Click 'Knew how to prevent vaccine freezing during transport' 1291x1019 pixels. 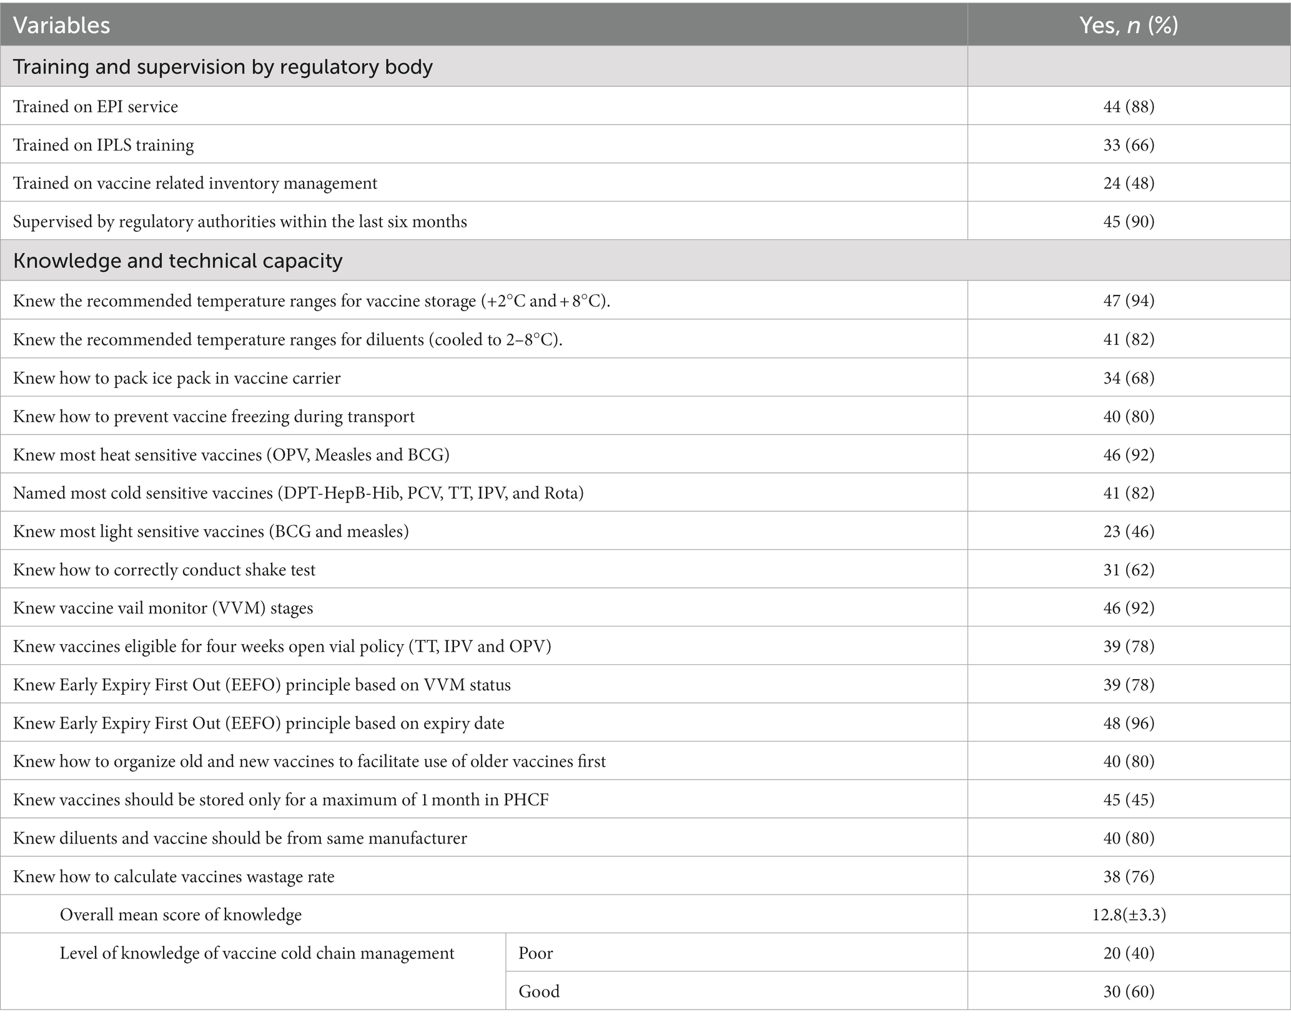point(214,416)
